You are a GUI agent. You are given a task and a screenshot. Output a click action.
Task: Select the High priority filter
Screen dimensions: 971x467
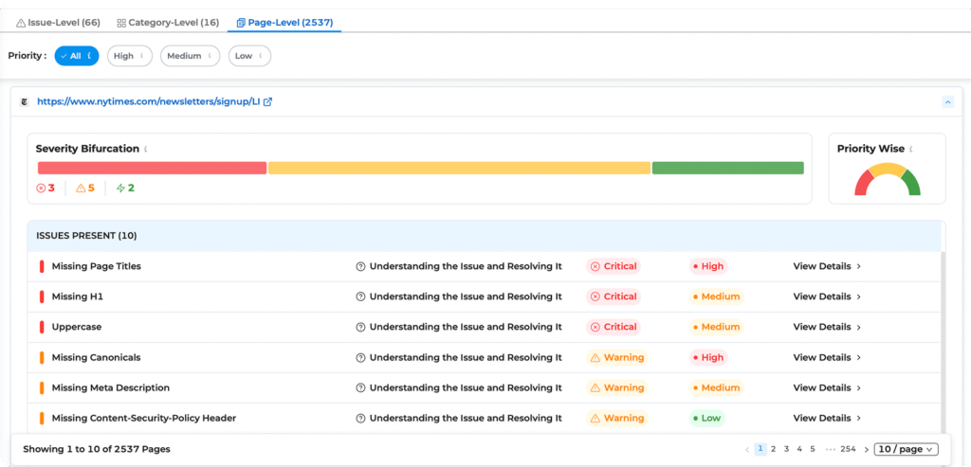tap(129, 56)
